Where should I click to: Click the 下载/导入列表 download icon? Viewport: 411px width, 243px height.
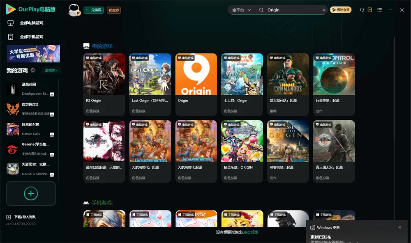(9, 217)
